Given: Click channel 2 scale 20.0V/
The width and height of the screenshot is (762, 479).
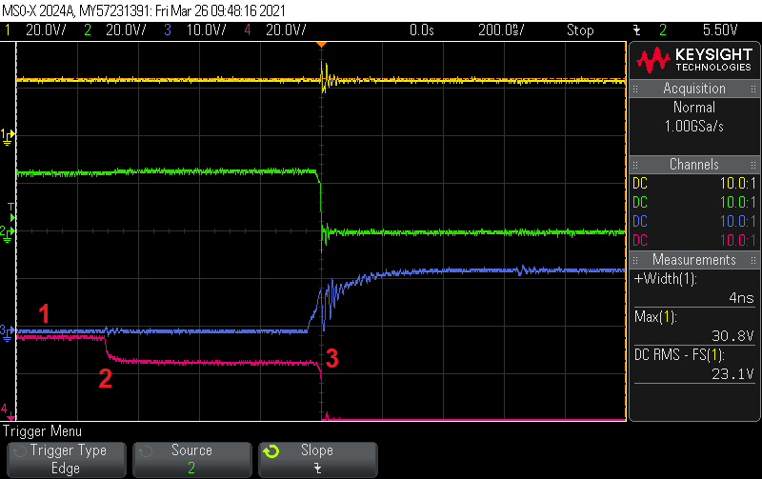Looking at the screenshot, I should (x=126, y=30).
